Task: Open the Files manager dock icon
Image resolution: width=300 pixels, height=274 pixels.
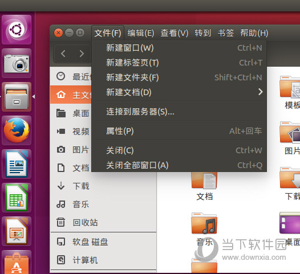Action: click(x=17, y=97)
